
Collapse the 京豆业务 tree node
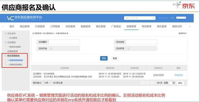pos(5,34)
